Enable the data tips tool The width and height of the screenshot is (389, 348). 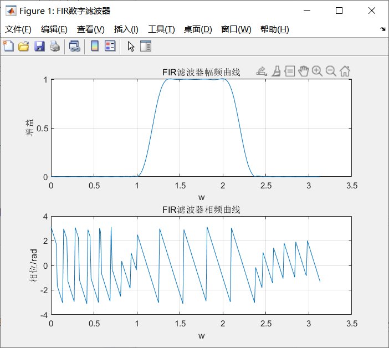pos(289,71)
